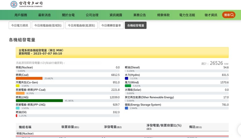
Task: Click the 機組名稱 column header
Action: point(25,127)
